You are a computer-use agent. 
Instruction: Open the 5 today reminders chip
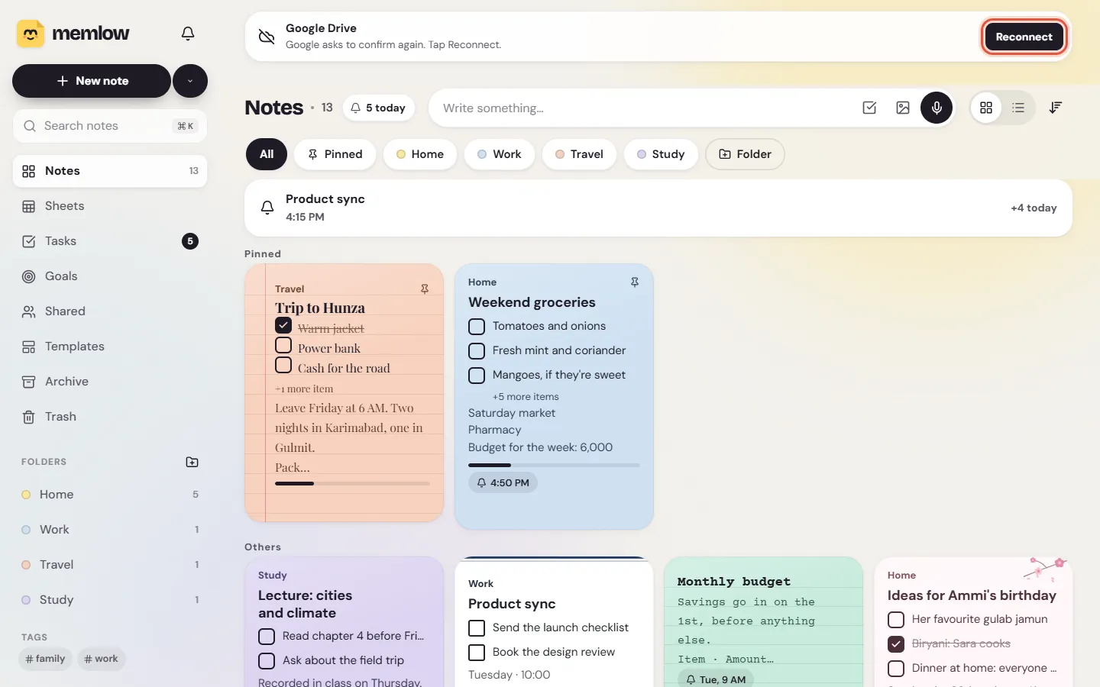[x=379, y=108]
